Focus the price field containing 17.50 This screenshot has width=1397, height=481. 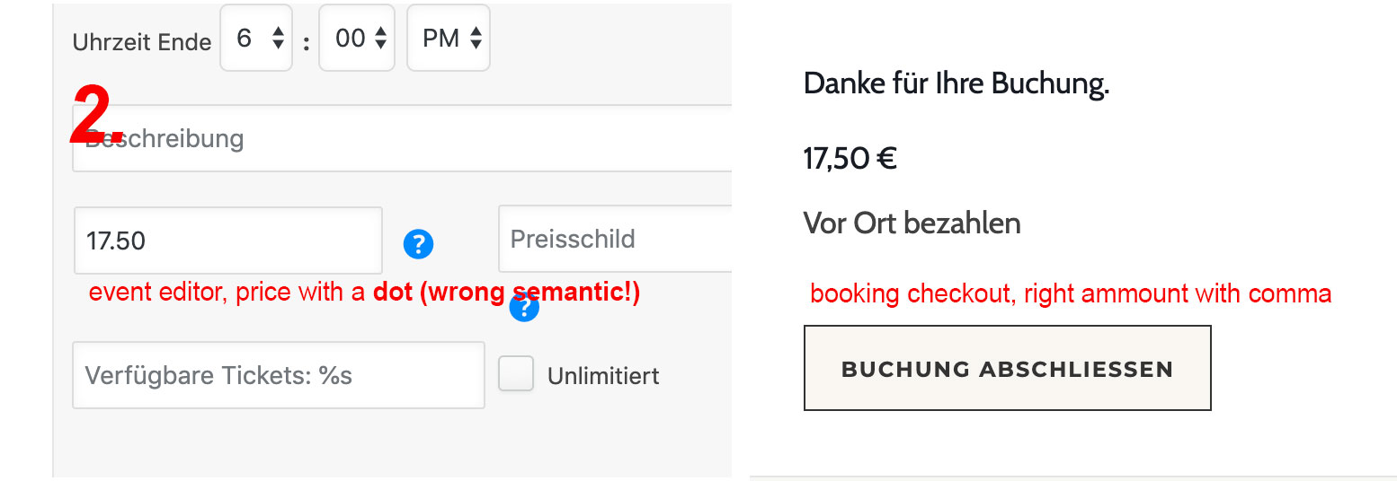227,240
